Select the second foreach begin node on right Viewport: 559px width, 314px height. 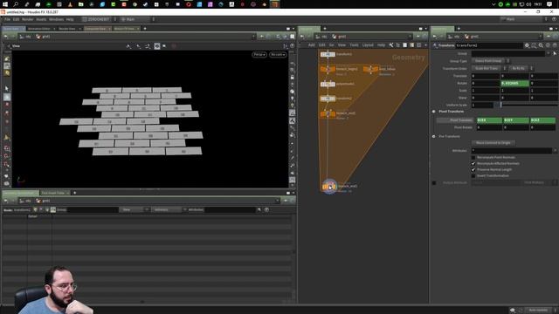tap(370, 69)
